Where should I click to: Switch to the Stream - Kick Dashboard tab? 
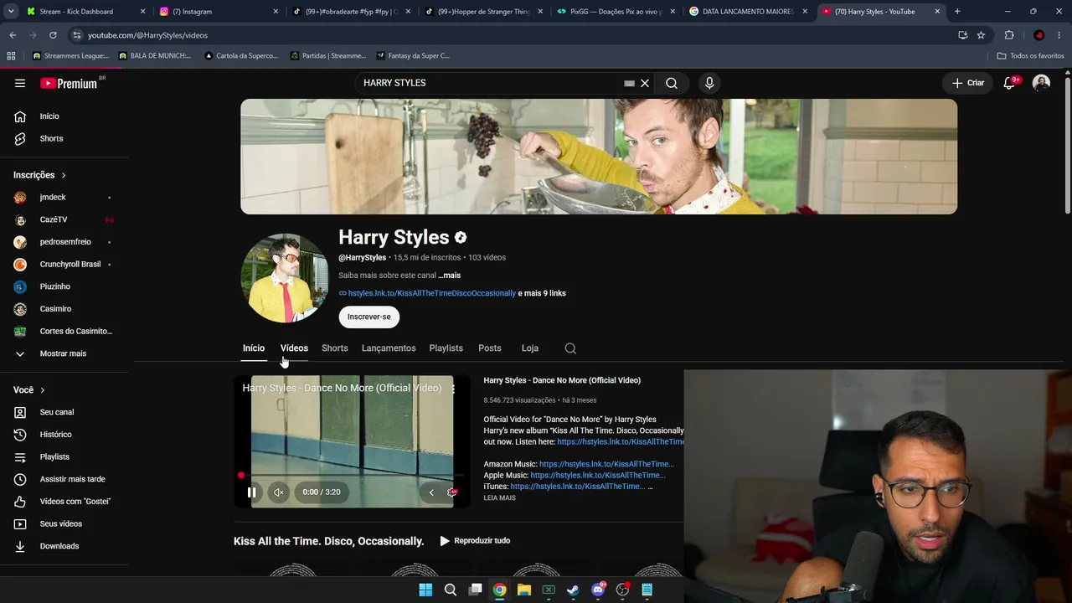point(75,12)
